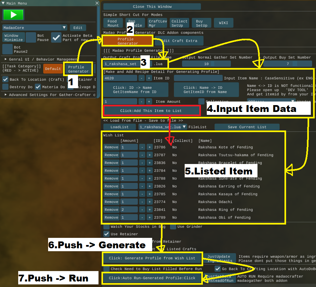The height and width of the screenshot is (287, 316).
Task: Open the WIKI shortcut
Action: [223, 23]
